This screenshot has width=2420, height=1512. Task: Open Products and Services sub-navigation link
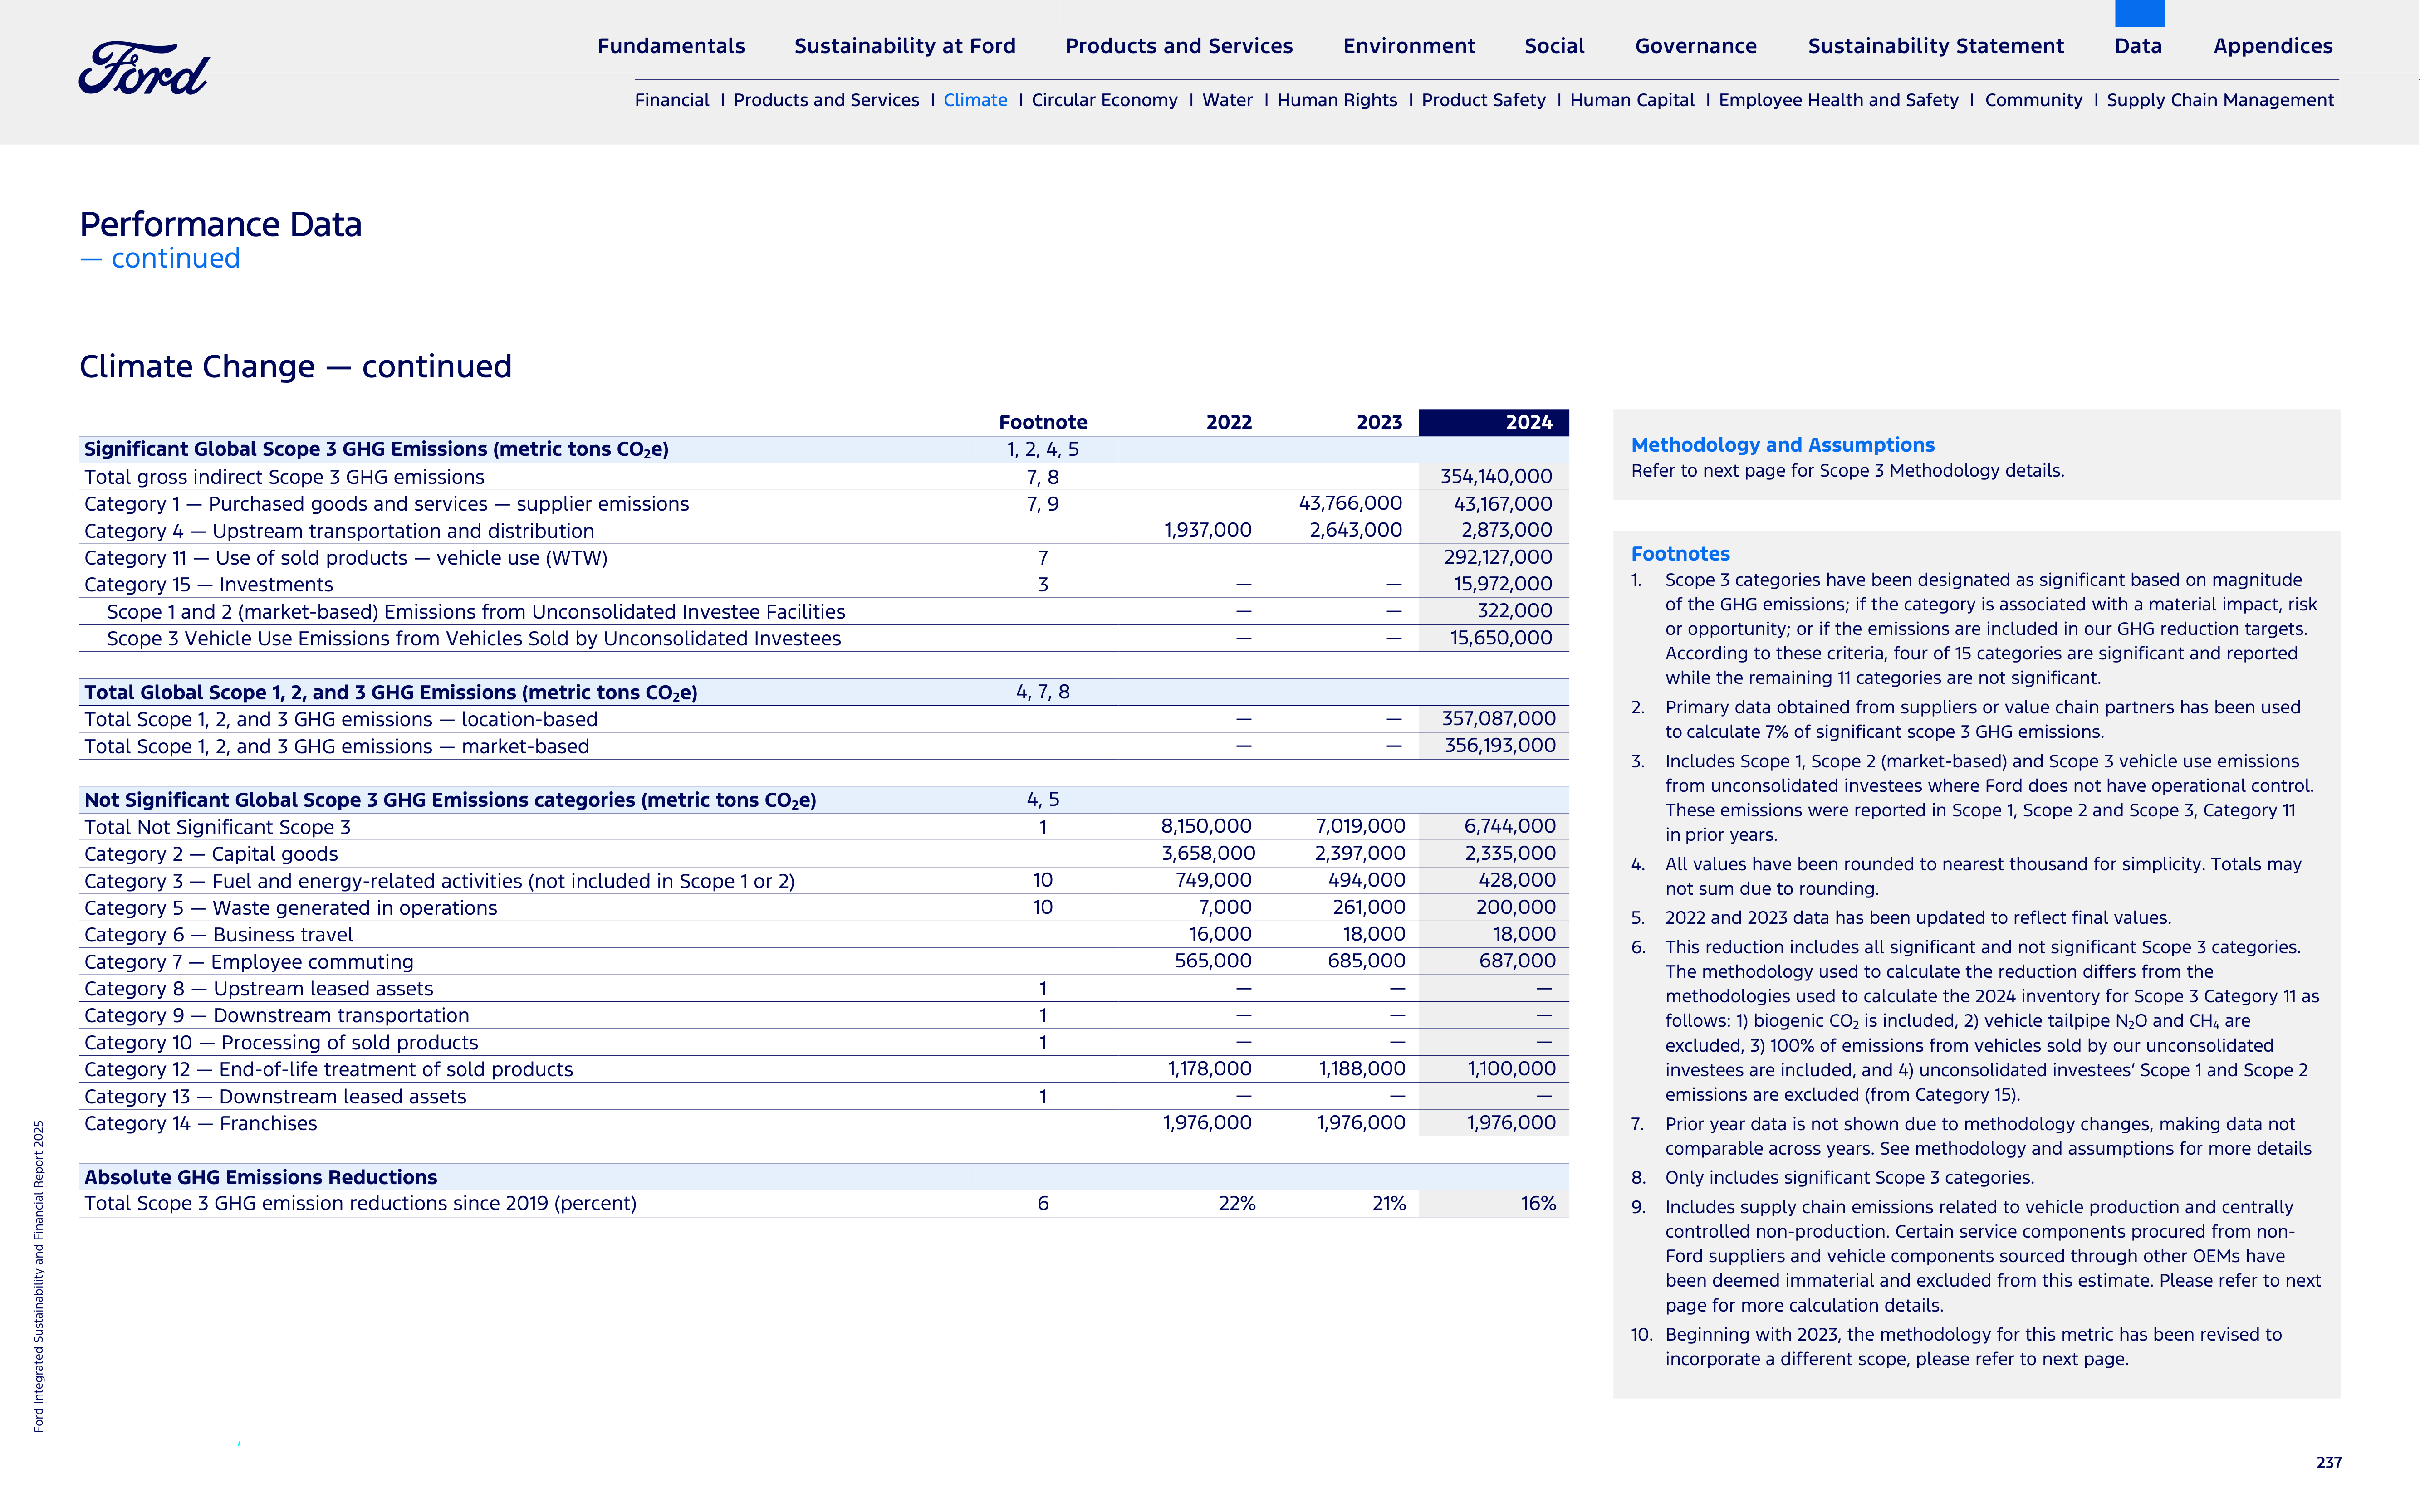pos(826,100)
